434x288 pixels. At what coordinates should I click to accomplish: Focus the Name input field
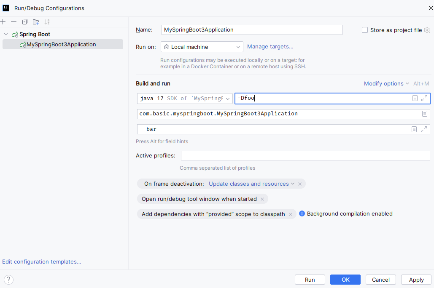pyautogui.click(x=252, y=30)
